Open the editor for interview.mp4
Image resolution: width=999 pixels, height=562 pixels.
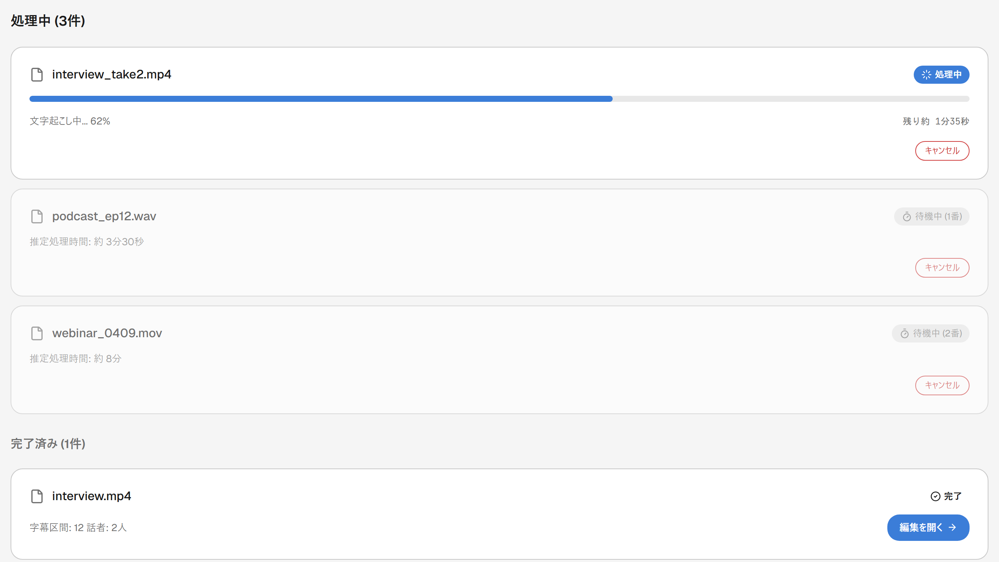click(928, 527)
